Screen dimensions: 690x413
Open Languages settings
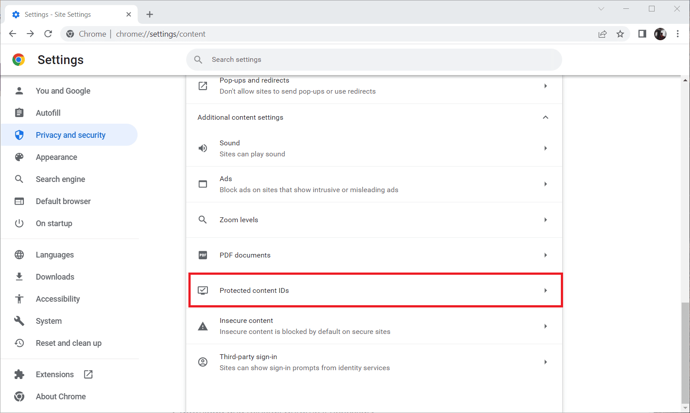click(69, 254)
